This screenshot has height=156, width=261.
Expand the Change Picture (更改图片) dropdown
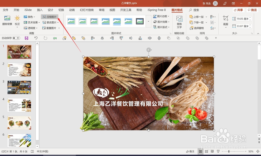tap(58, 22)
